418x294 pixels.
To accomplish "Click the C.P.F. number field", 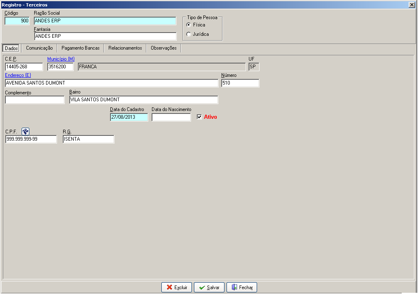I will [x=31, y=139].
